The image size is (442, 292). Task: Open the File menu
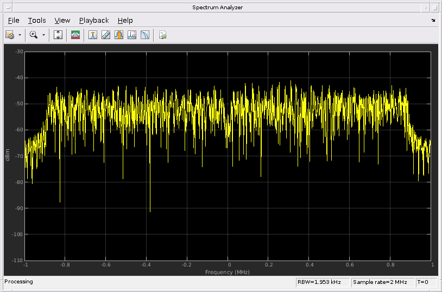click(14, 20)
